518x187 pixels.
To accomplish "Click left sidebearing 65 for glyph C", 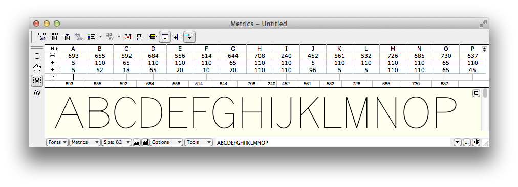I will 126,63.
